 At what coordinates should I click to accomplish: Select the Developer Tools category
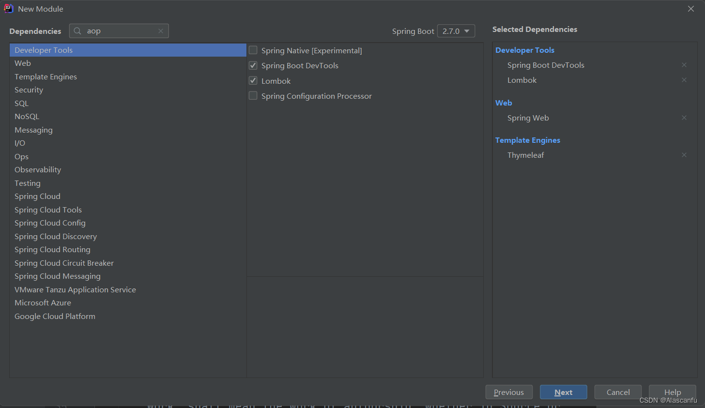click(128, 50)
